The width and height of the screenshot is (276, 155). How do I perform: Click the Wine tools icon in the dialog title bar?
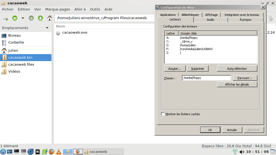click(157, 7)
